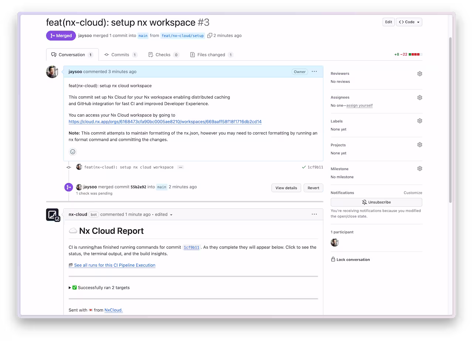Switch to the Commits tab
This screenshot has width=473, height=341.
tap(120, 55)
